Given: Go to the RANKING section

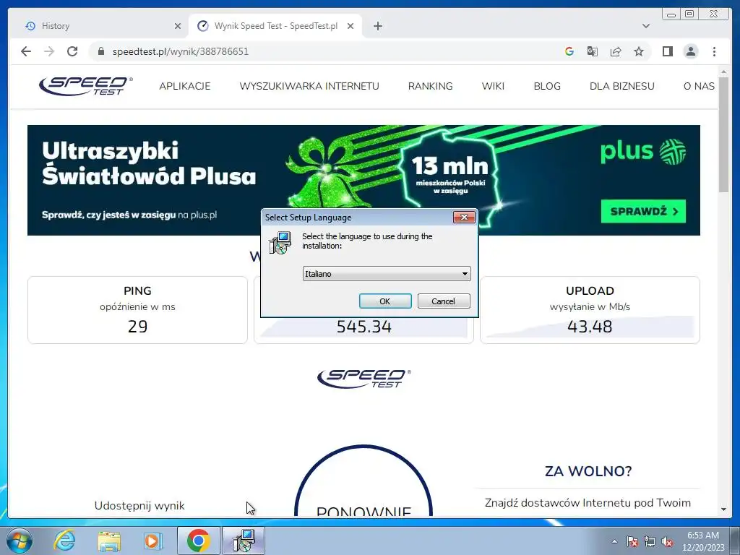Looking at the screenshot, I should [431, 87].
